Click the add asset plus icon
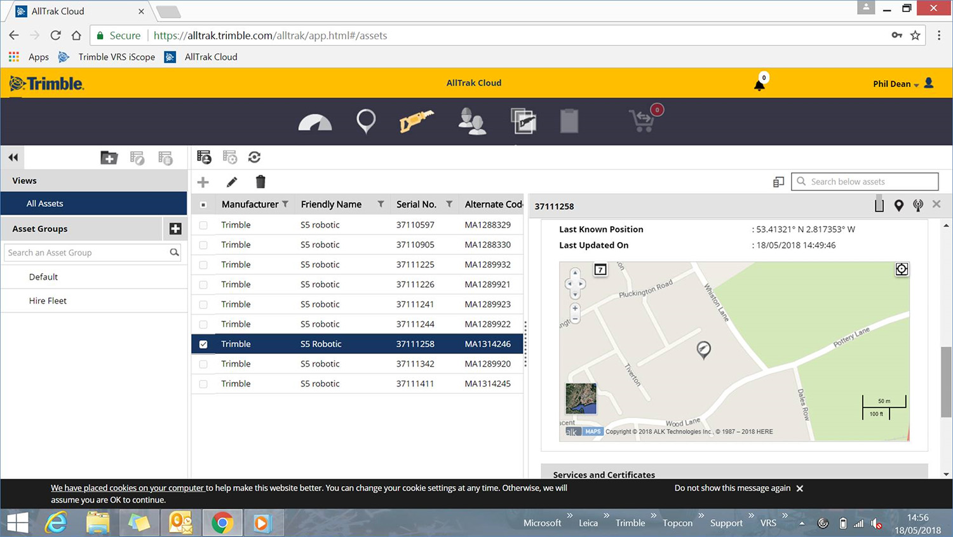This screenshot has height=537, width=953. coord(203,182)
